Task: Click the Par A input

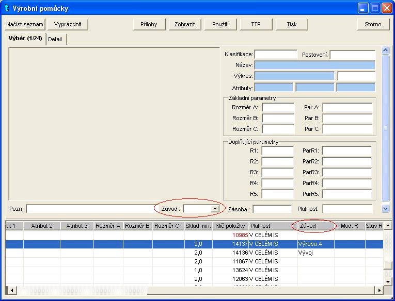Action: click(347, 107)
